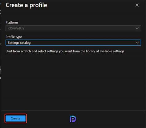Viewport: 146px width, 128px height.
Task: Expand the Platform dropdown chevron
Action: click(x=137, y=28)
